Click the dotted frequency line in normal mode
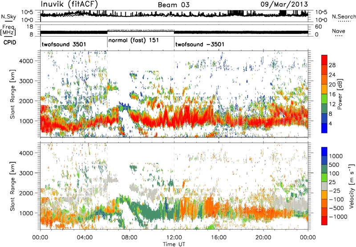 (141, 30)
